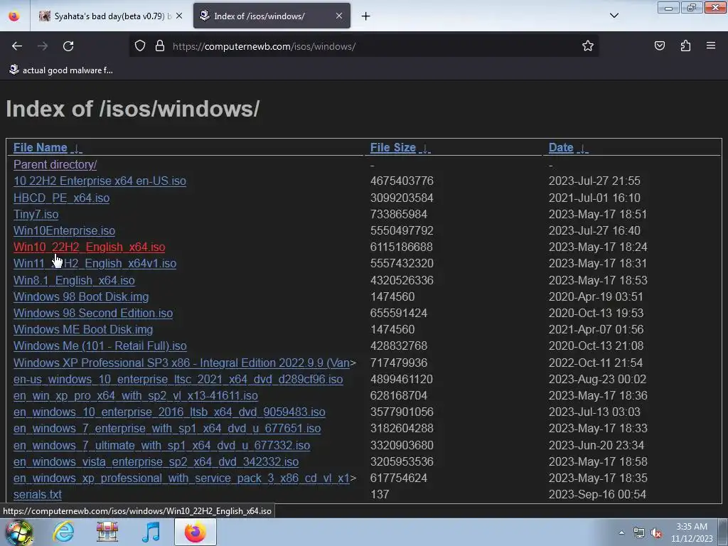728x546 pixels.
Task: Download Win10Enterprise.iso
Action: (64, 231)
